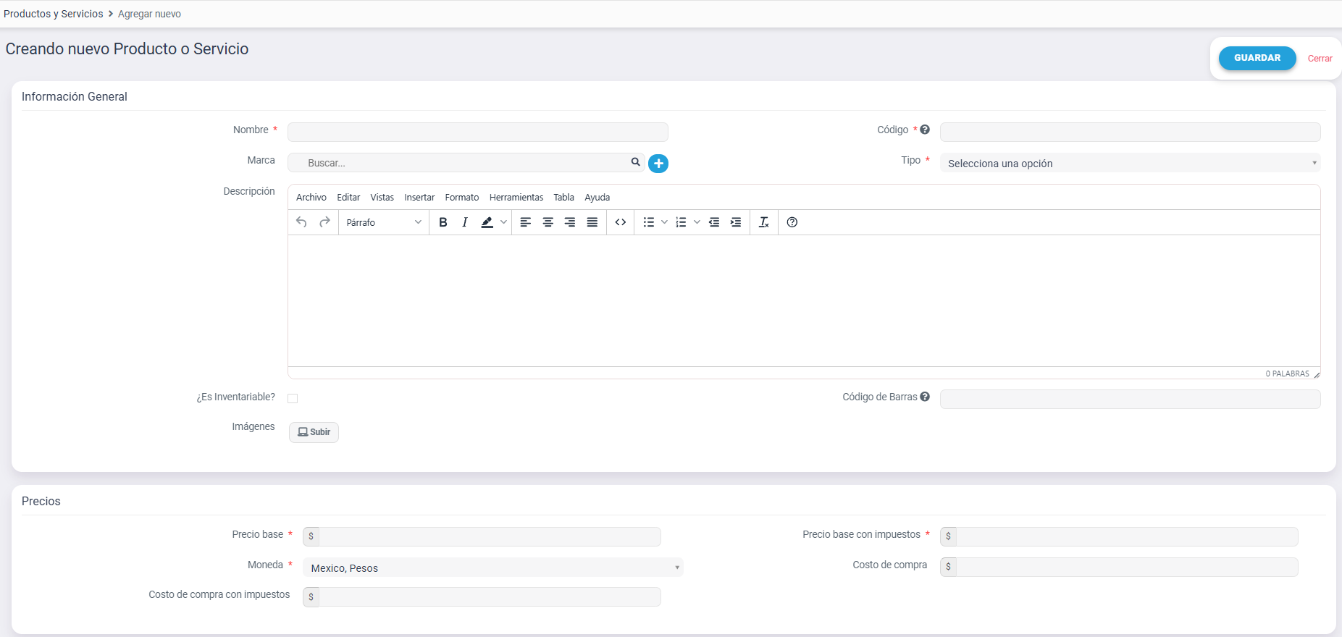
Task: Expand the bulleted list style arrow
Action: [x=664, y=222]
